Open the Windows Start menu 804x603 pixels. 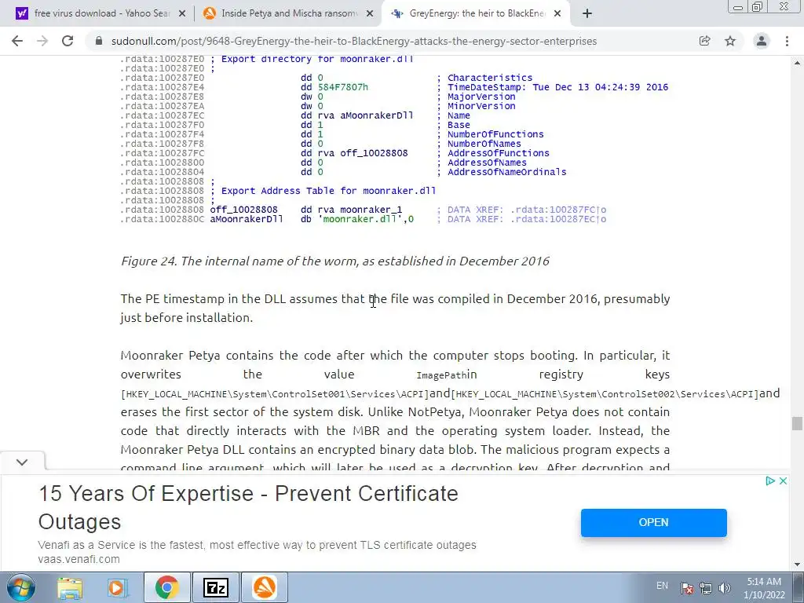[20, 587]
